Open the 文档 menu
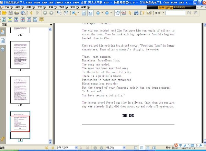The image size is (206, 151). coord(42,7)
